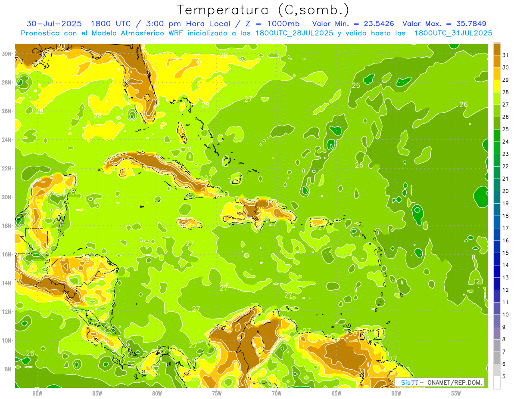Screen dimensions: 517x399
Task: Click the "22N" latitude label
Action: click(7, 168)
